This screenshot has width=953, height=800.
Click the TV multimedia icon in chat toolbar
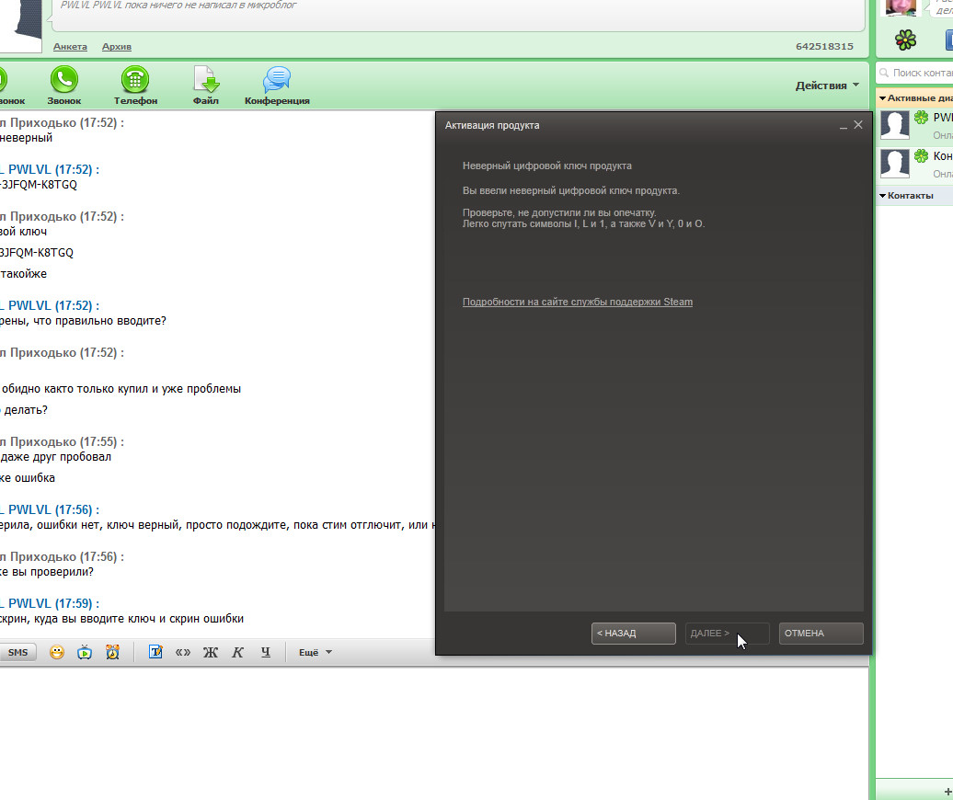tap(85, 652)
